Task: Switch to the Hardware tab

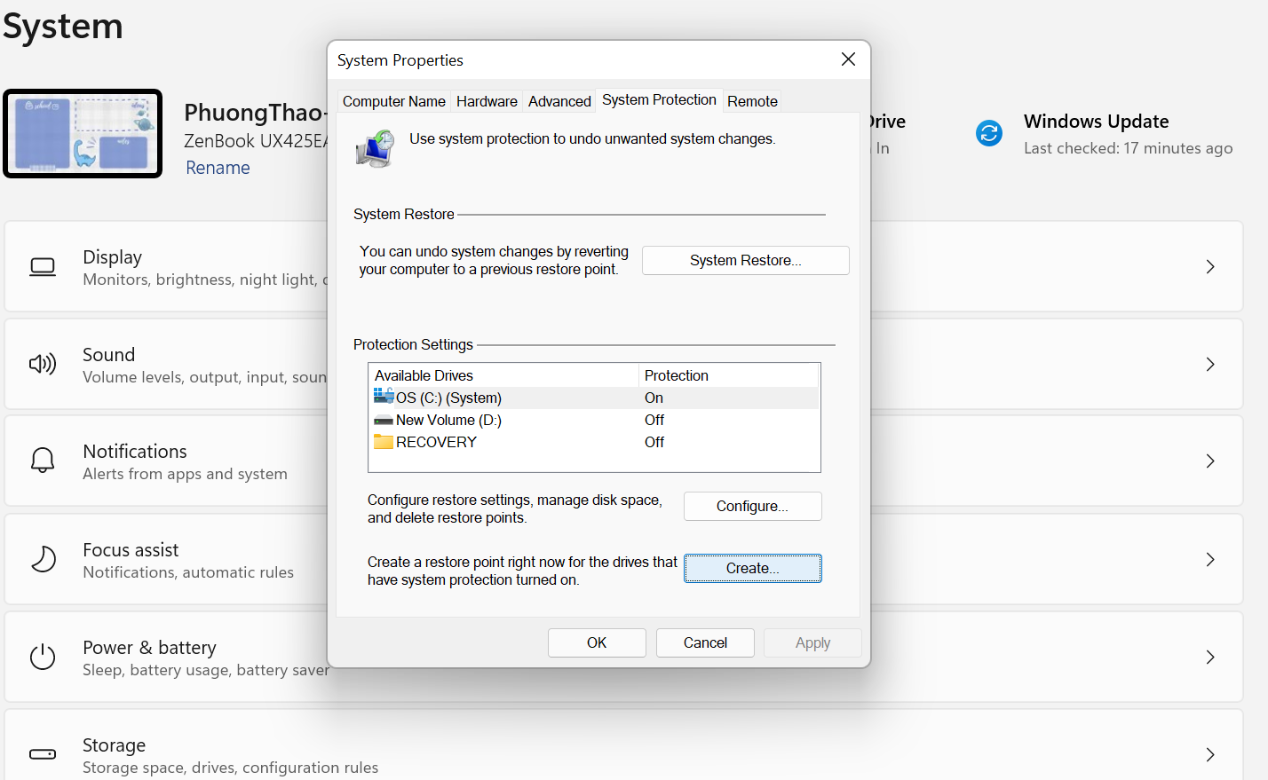Action: click(487, 101)
